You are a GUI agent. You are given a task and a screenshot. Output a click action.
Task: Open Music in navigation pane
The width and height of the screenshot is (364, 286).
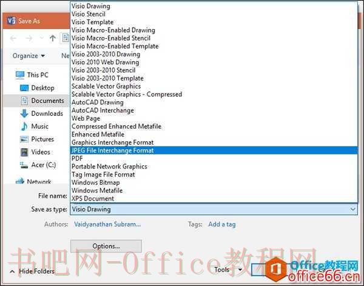(x=39, y=127)
